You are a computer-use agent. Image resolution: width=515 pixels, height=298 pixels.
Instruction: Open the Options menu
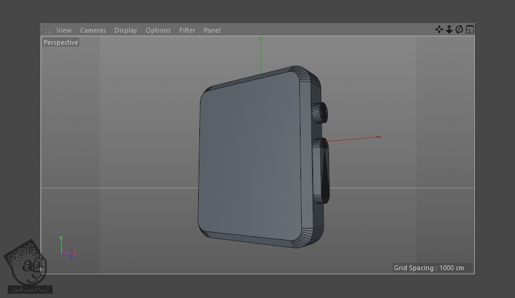(158, 30)
